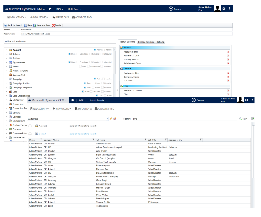Screen dimensions: 261x217
Task: Click new search configuration icon beside pencil
Action: [114, 119]
